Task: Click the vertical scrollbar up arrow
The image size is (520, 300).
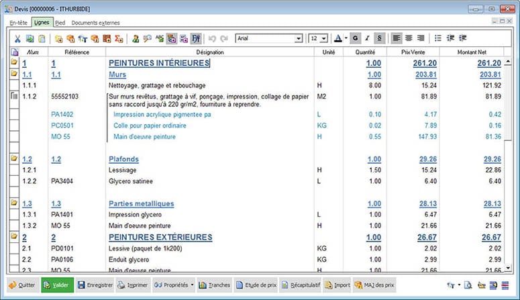Action: [508, 62]
